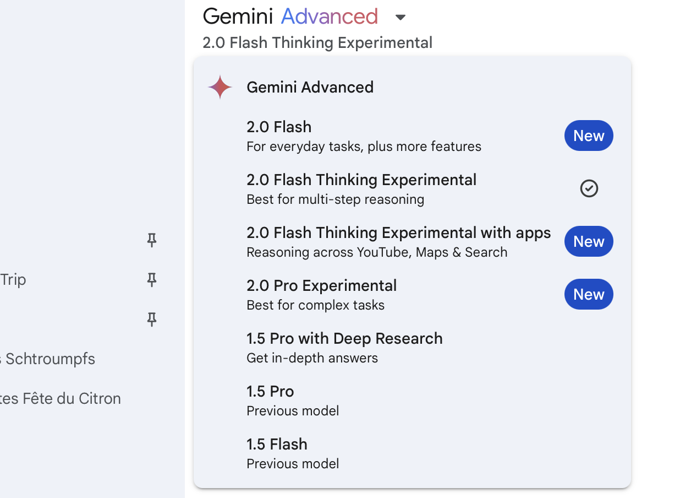Expand the Gemini Advanced model dropdown arrow
The height and width of the screenshot is (498, 691).
pyautogui.click(x=401, y=18)
